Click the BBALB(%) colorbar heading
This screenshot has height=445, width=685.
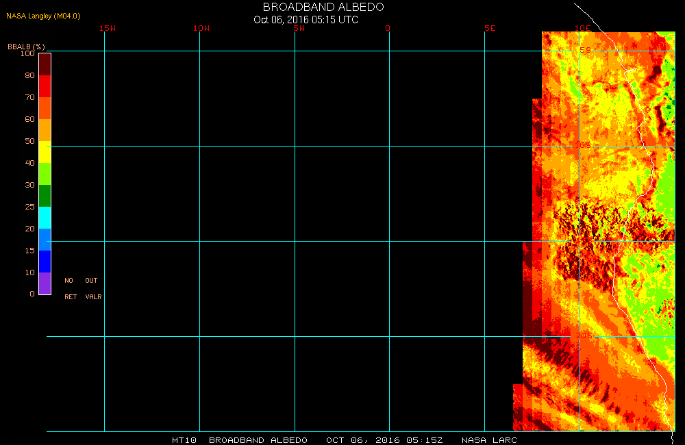tap(26, 46)
